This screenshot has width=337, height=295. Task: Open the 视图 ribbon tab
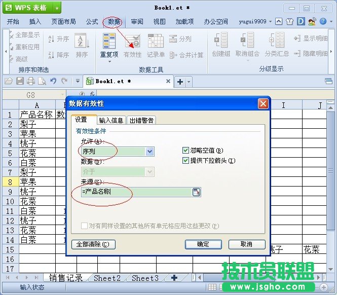[x=159, y=21]
